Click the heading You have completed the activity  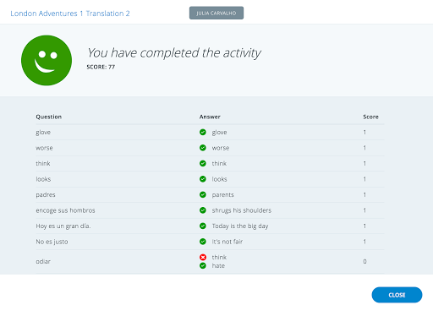coord(174,53)
